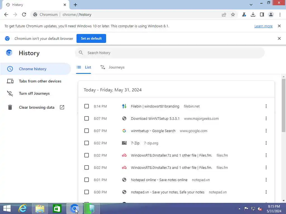Open Tabs from other devices
Viewport: 286px width, 214px height.
35,81
